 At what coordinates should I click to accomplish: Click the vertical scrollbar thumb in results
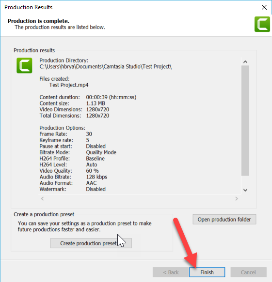pyautogui.click(x=245, y=120)
